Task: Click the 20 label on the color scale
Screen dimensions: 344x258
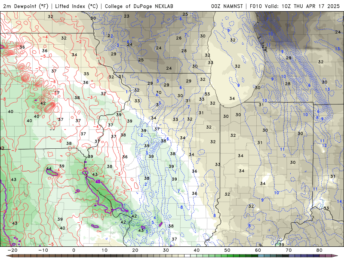Action: [135, 250]
